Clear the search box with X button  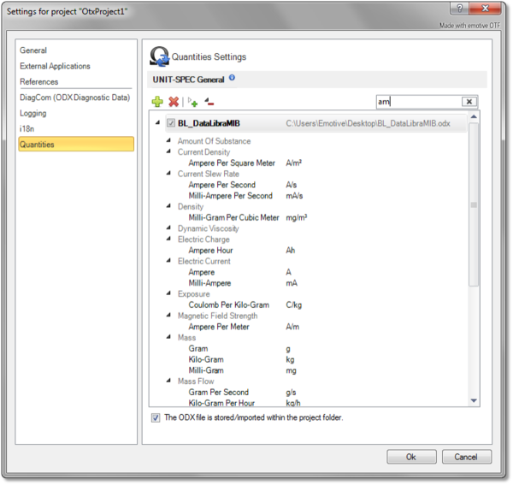[469, 102]
